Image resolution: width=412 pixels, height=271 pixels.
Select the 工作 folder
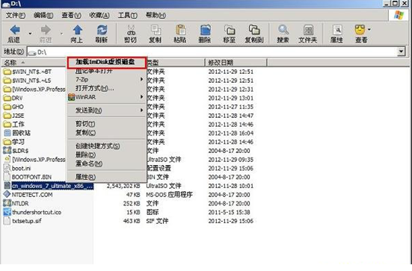(14, 124)
